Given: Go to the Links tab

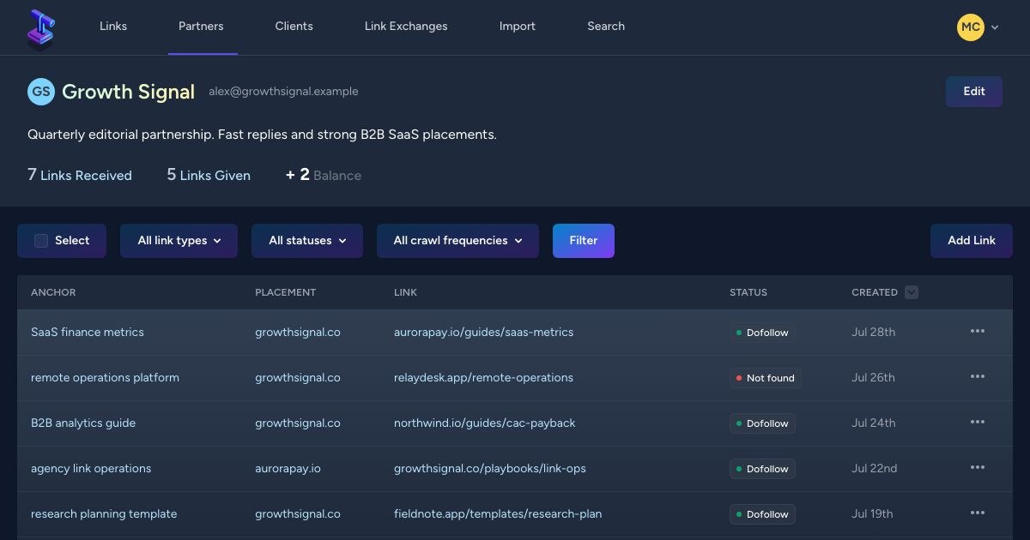Looking at the screenshot, I should point(113,27).
